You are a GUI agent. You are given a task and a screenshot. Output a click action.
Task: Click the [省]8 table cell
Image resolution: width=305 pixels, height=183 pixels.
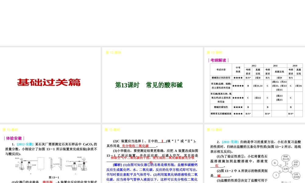coord(258,77)
